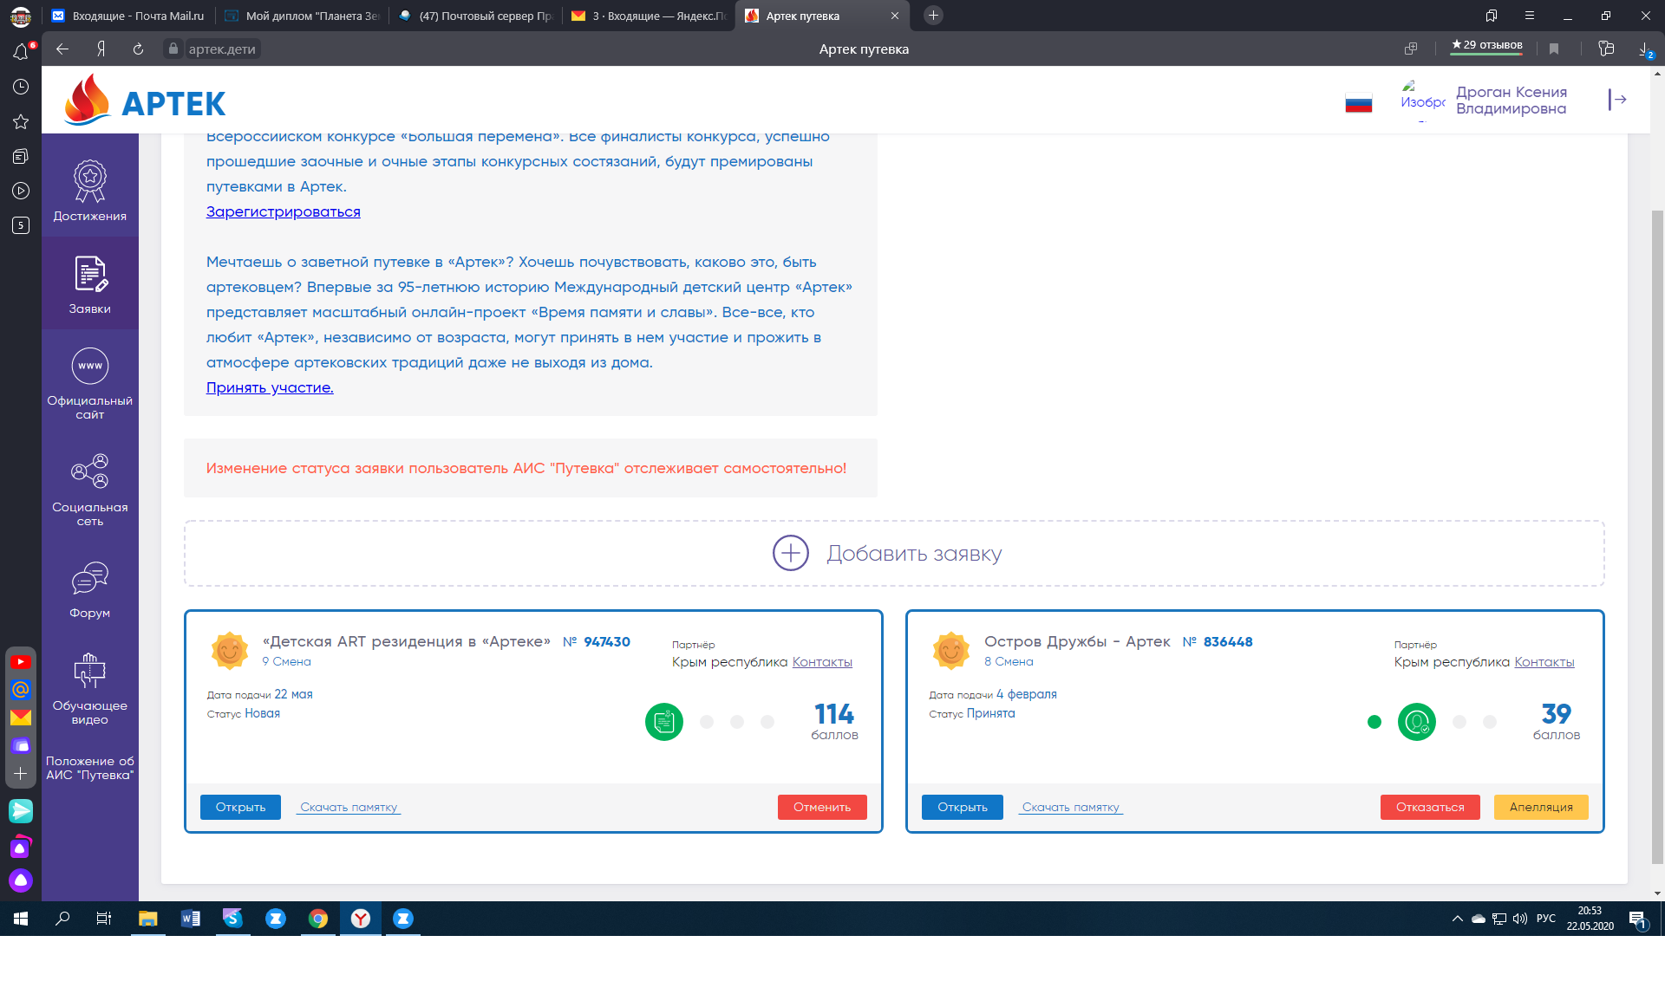Viewport: 1665px width, 981px height.
Task: Open Windows Start menu
Action: (21, 919)
